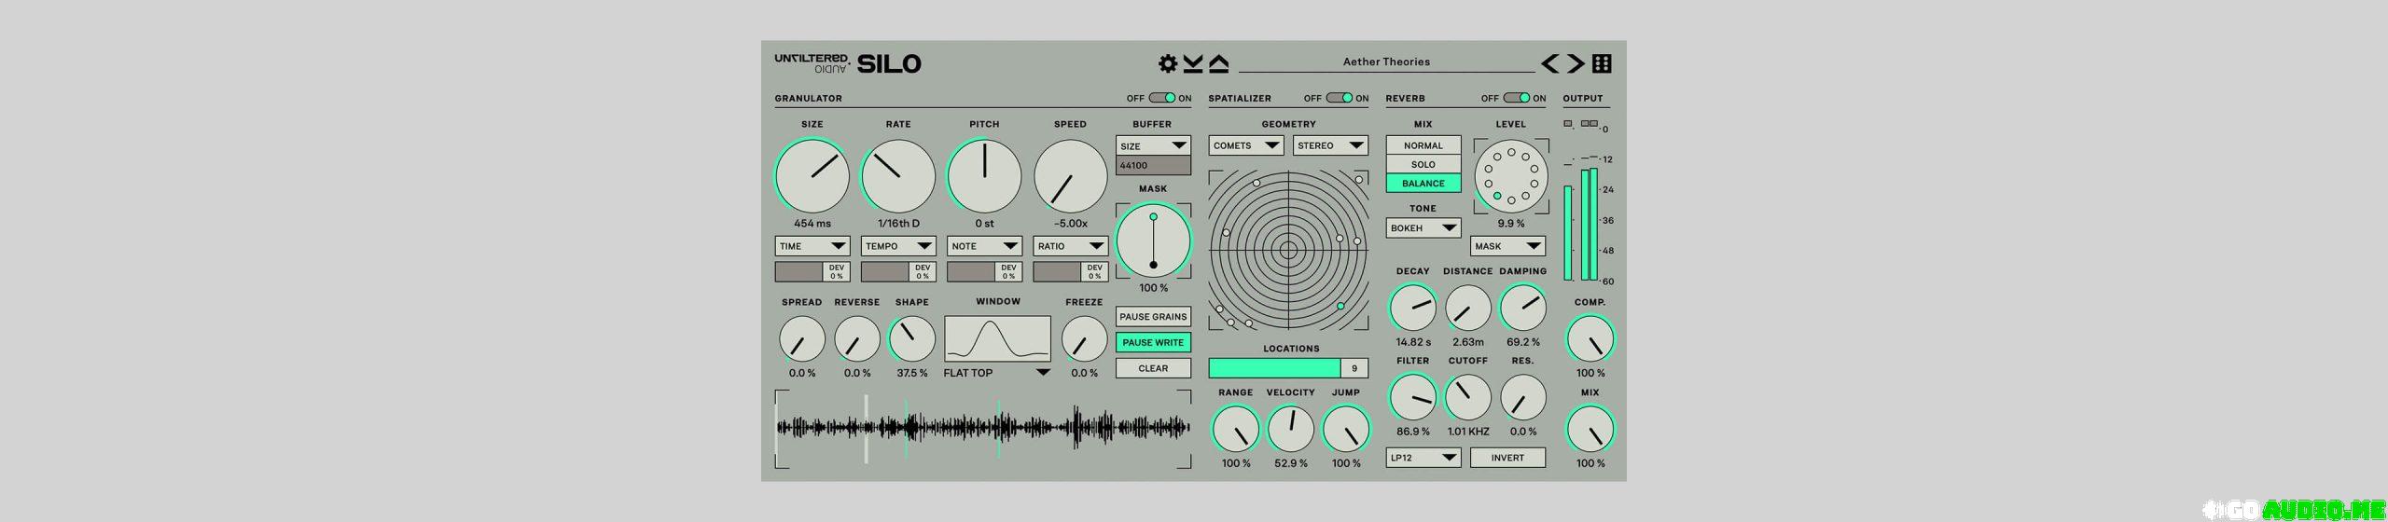Image resolution: width=2388 pixels, height=522 pixels.
Task: Click the Reverse knob
Action: 857,338
